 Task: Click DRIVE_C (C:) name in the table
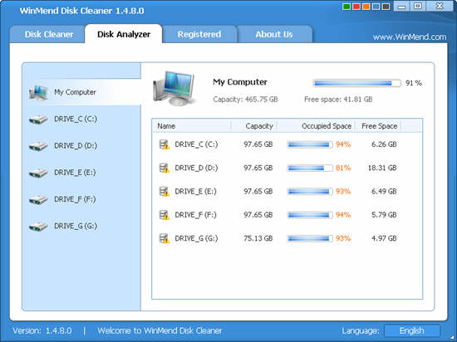tap(196, 144)
